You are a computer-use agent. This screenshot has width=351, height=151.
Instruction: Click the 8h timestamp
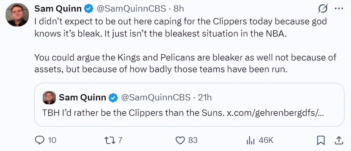(x=178, y=9)
